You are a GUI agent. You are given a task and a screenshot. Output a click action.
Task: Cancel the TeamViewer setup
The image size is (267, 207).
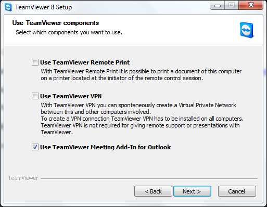point(237,191)
